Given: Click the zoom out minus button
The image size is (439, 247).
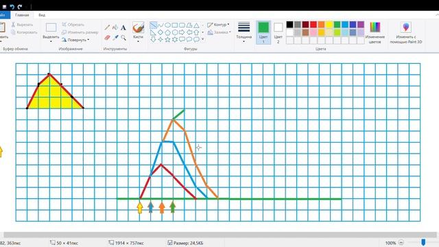Looking at the screenshot, I should pos(401,242).
